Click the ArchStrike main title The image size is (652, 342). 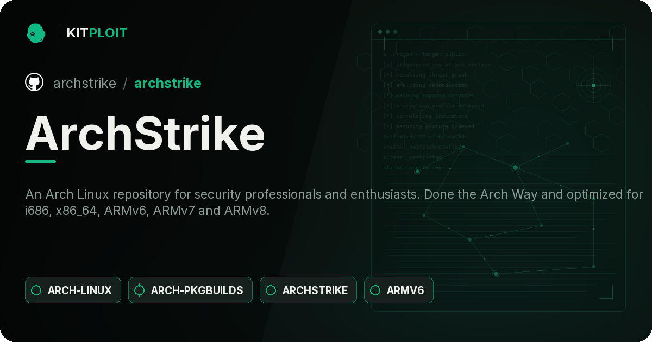pos(145,134)
